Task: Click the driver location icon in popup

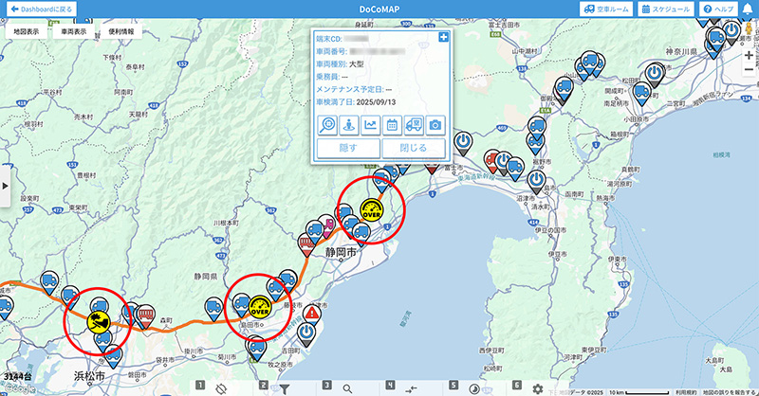Action: tap(349, 123)
